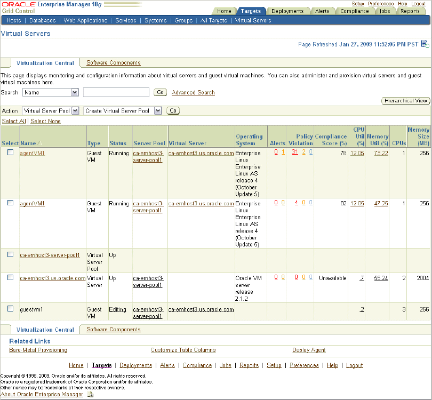
Task: Open the Action Virtual Server Pool dropdown
Action: (x=51, y=111)
